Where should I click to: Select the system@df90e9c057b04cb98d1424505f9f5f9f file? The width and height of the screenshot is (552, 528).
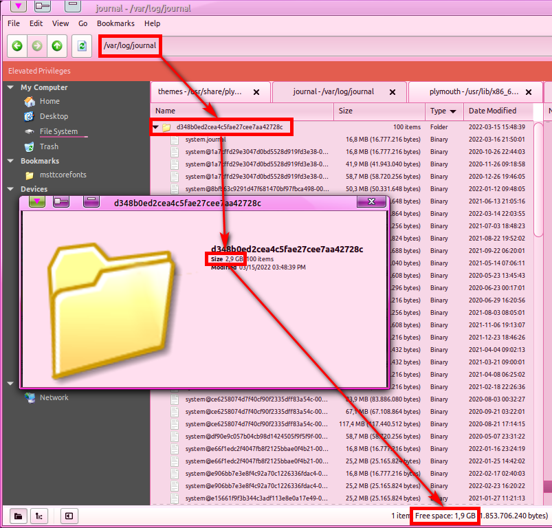click(x=342, y=437)
